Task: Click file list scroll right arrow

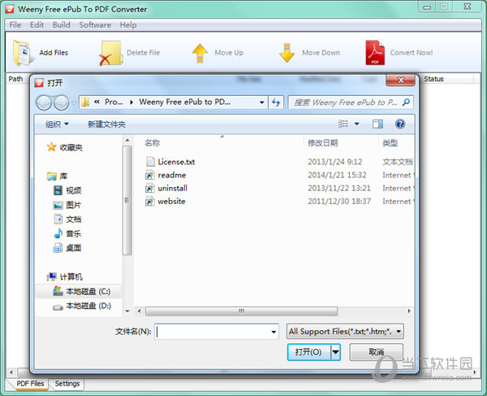Action: [409, 311]
